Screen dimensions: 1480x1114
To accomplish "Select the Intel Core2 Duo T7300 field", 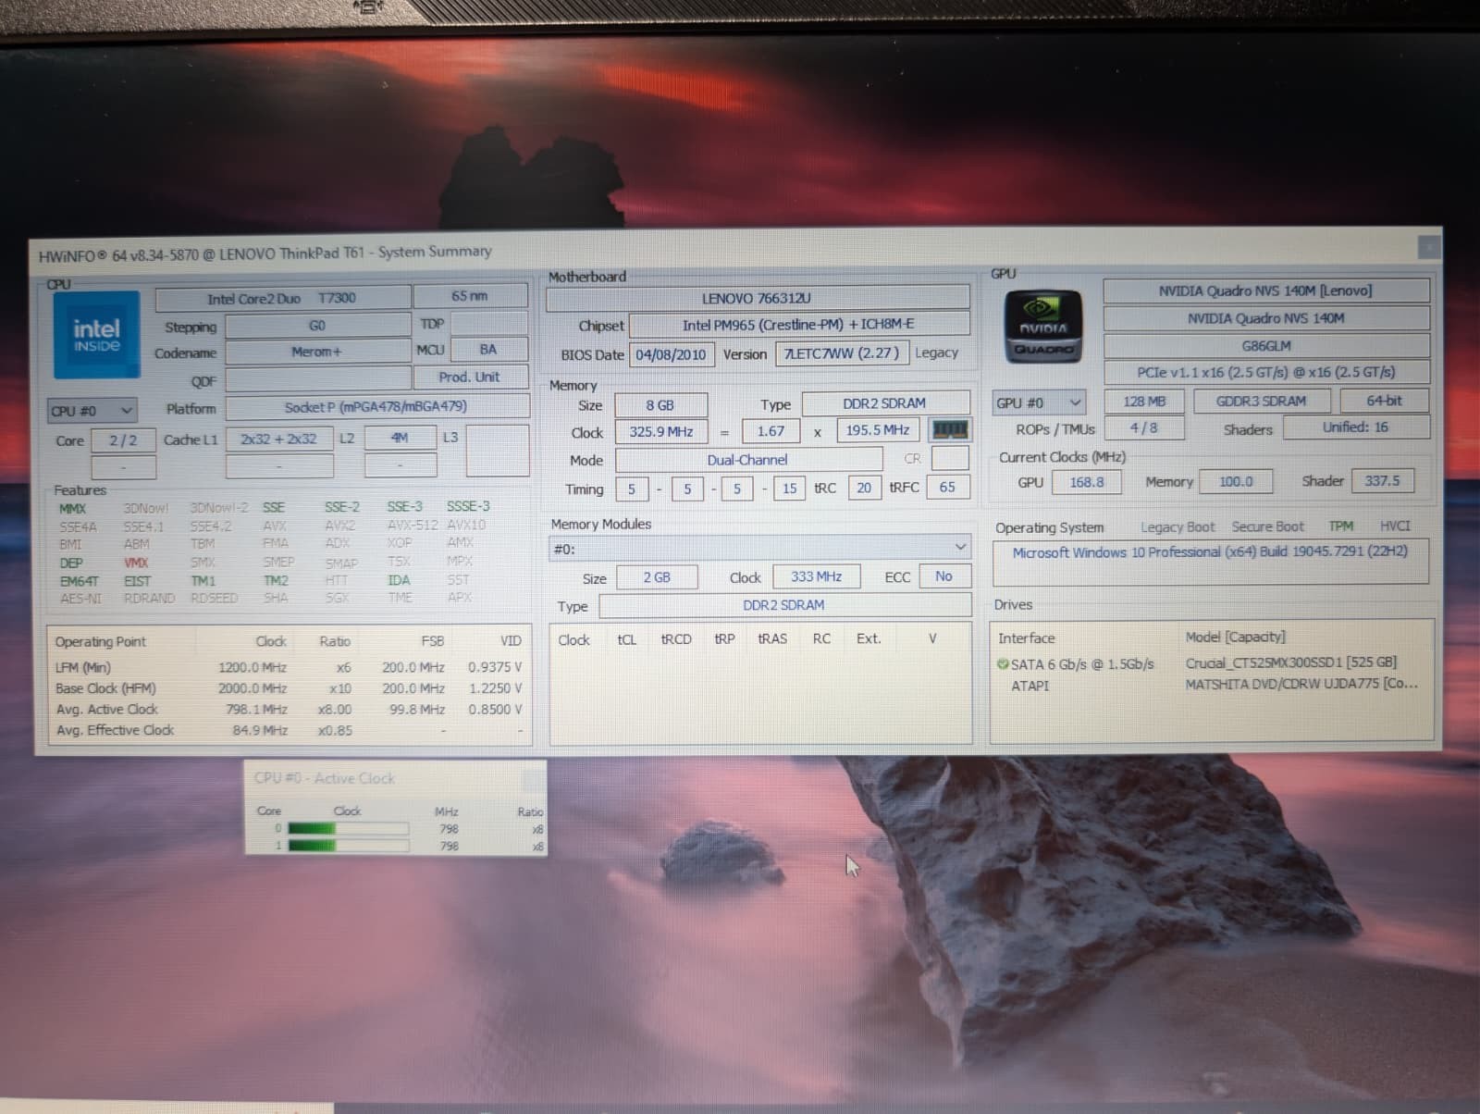I will [282, 298].
